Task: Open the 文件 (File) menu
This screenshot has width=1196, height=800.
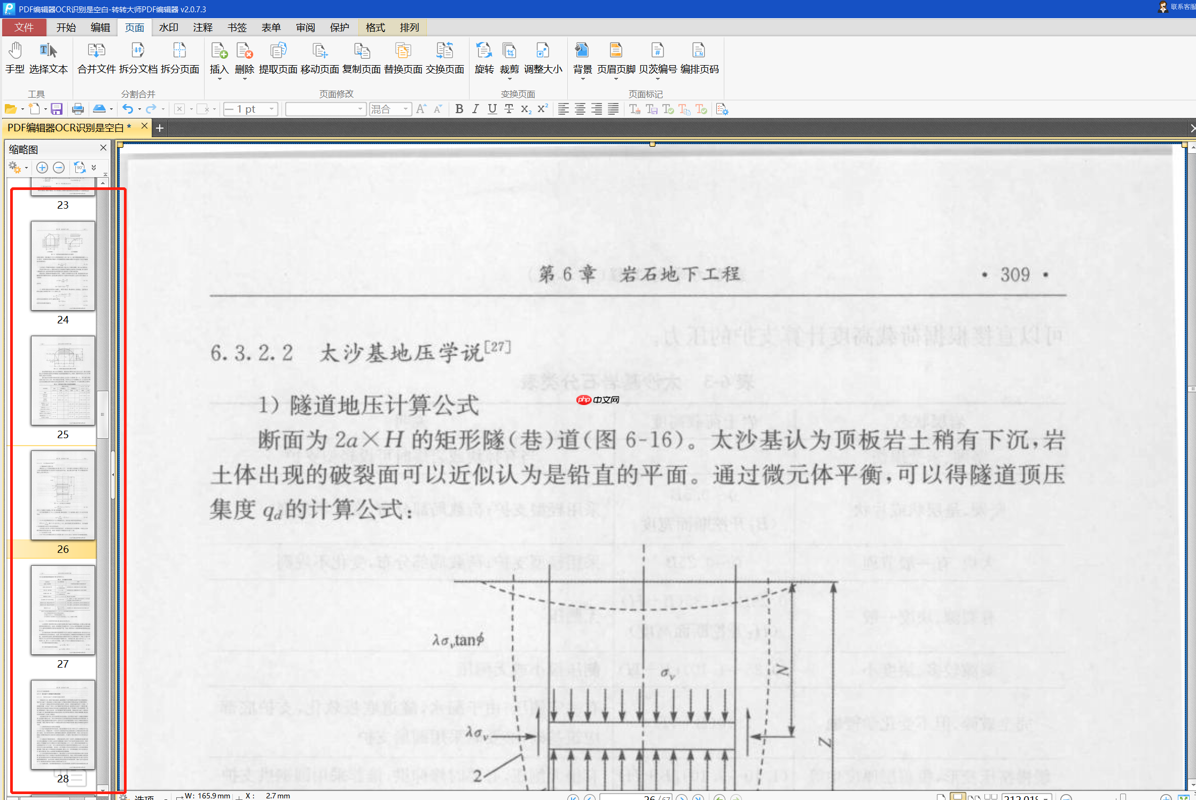Action: (x=24, y=27)
